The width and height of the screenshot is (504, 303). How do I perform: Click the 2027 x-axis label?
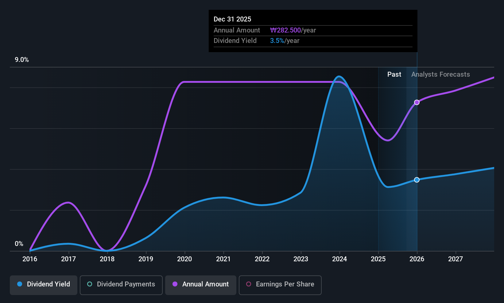(x=456, y=259)
